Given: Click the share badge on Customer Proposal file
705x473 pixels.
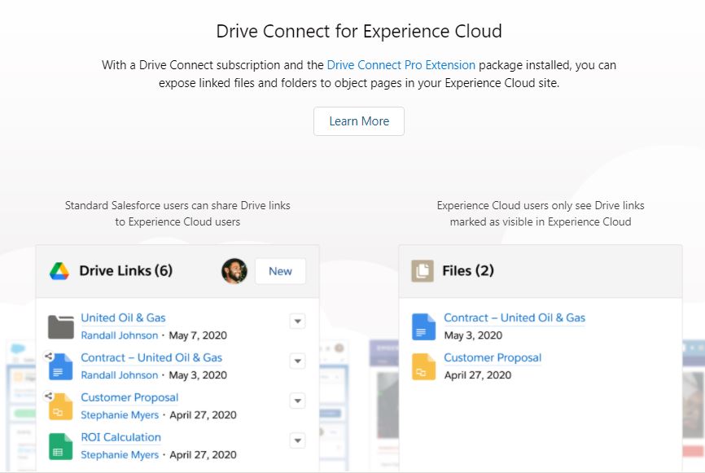Looking at the screenshot, I should point(49,396).
